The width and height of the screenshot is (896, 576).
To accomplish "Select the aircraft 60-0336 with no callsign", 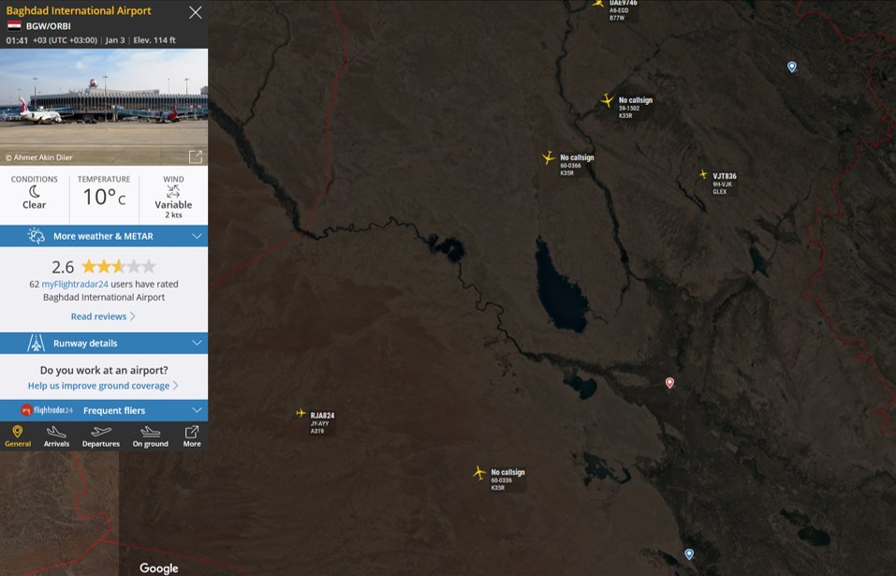I will [480, 473].
